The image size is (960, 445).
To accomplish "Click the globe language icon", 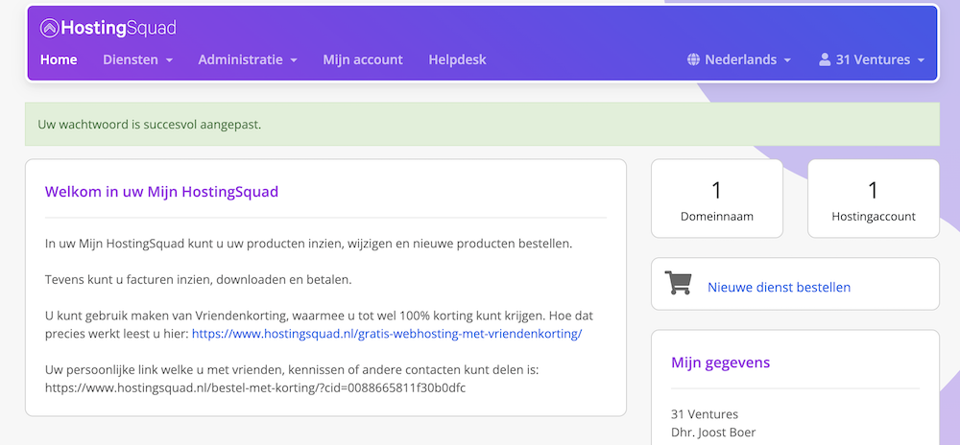I will [693, 59].
